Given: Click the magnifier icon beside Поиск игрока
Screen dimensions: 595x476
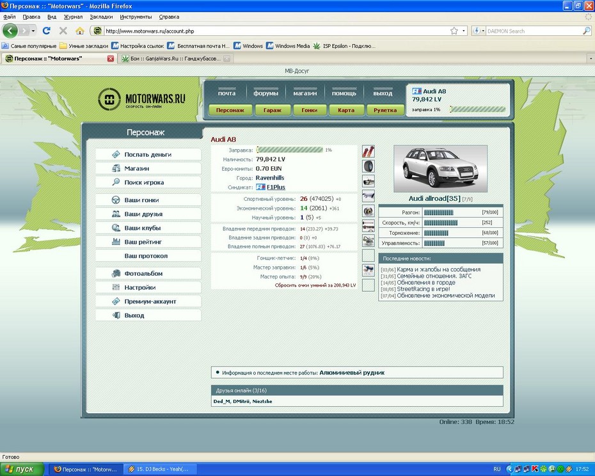Looking at the screenshot, I should [x=116, y=182].
